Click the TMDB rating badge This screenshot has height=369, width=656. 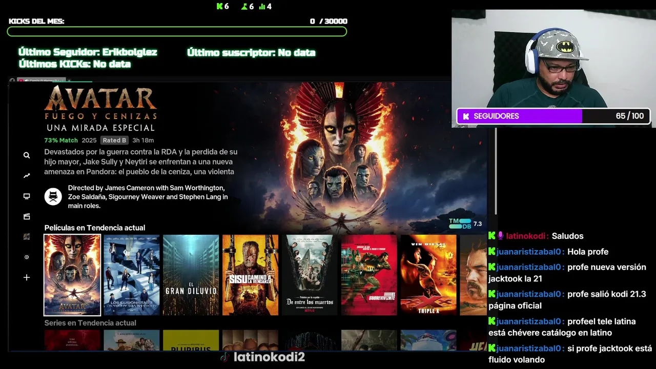click(465, 223)
